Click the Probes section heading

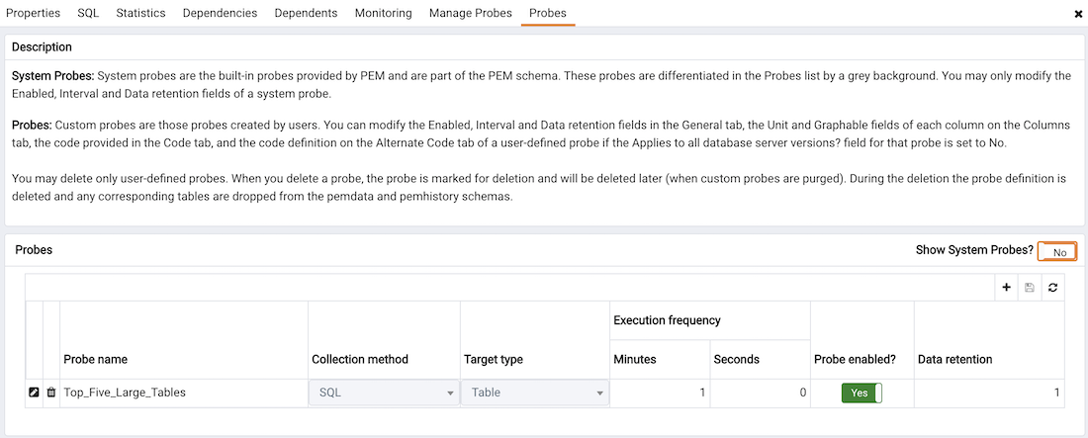click(x=34, y=250)
